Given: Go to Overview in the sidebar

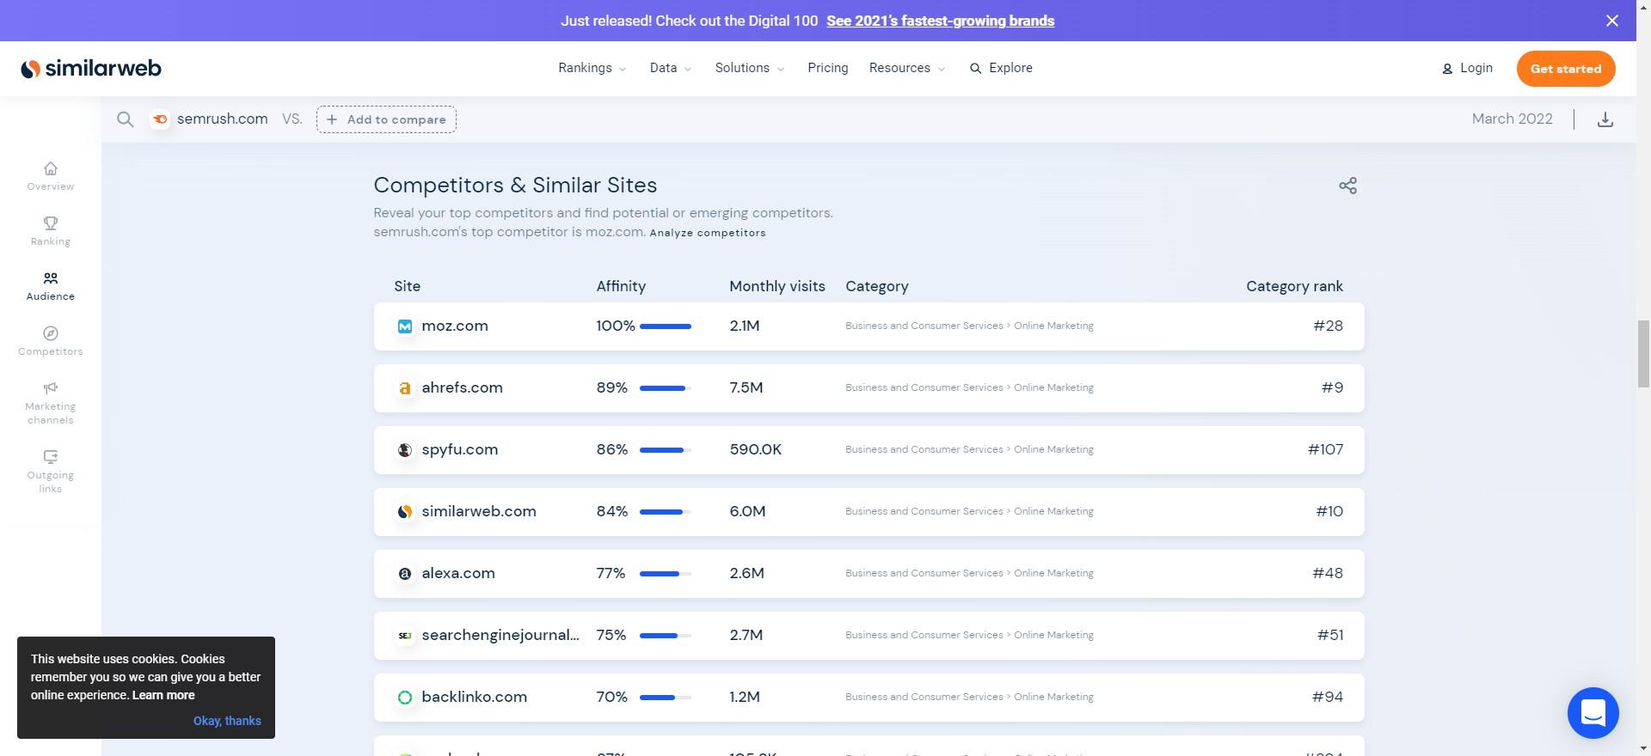Looking at the screenshot, I should [x=51, y=176].
